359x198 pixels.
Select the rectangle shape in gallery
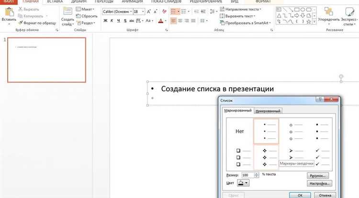tap(297, 10)
